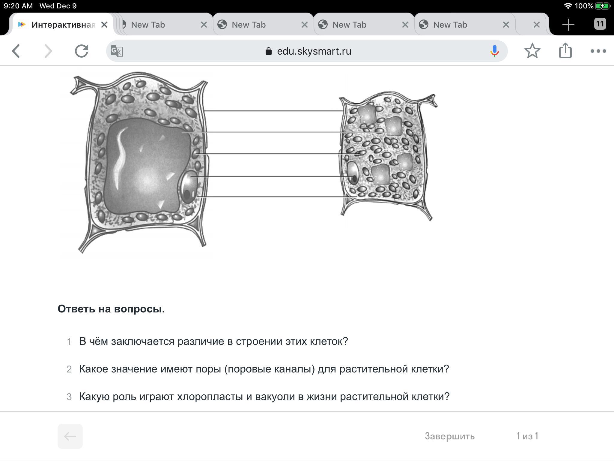
Task: Show all 11 open tabs
Action: click(600, 24)
